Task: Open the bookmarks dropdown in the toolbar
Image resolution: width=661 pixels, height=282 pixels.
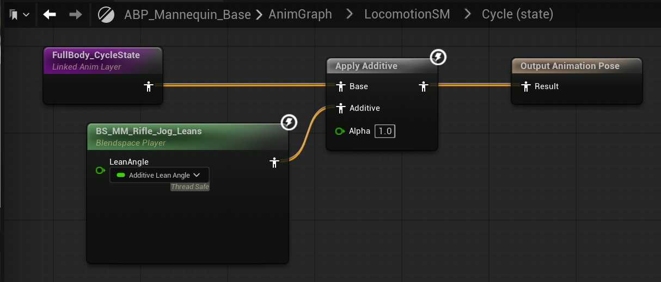Action: tap(19, 15)
